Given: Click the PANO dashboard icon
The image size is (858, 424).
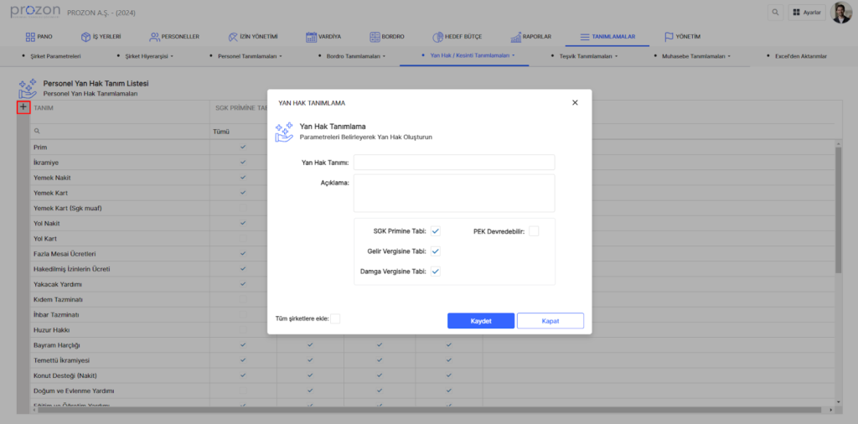Looking at the screenshot, I should click(x=31, y=37).
